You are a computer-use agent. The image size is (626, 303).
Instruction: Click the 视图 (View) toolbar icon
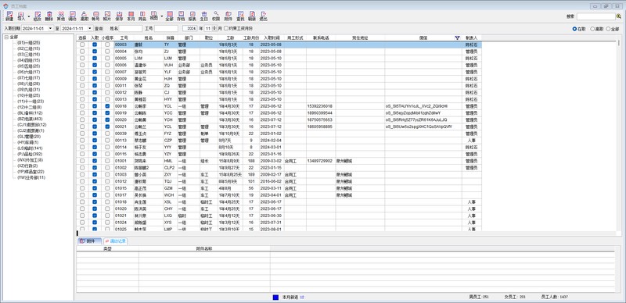153,16
